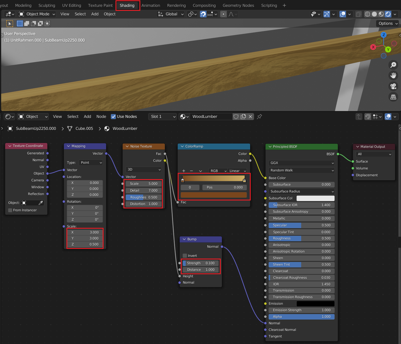
Task: Open the fake user shield on WoodLumber material
Action: click(236, 116)
